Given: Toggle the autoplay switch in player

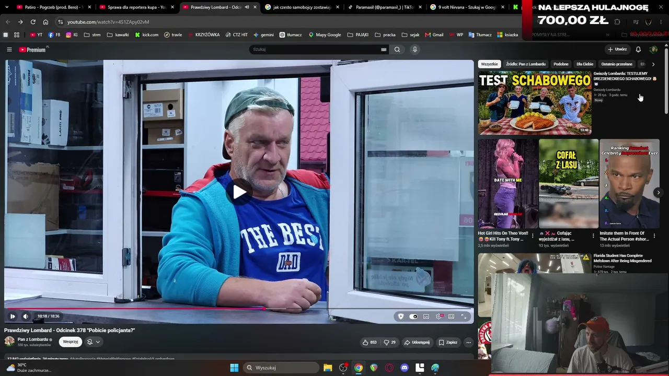Looking at the screenshot, I should [x=413, y=316].
